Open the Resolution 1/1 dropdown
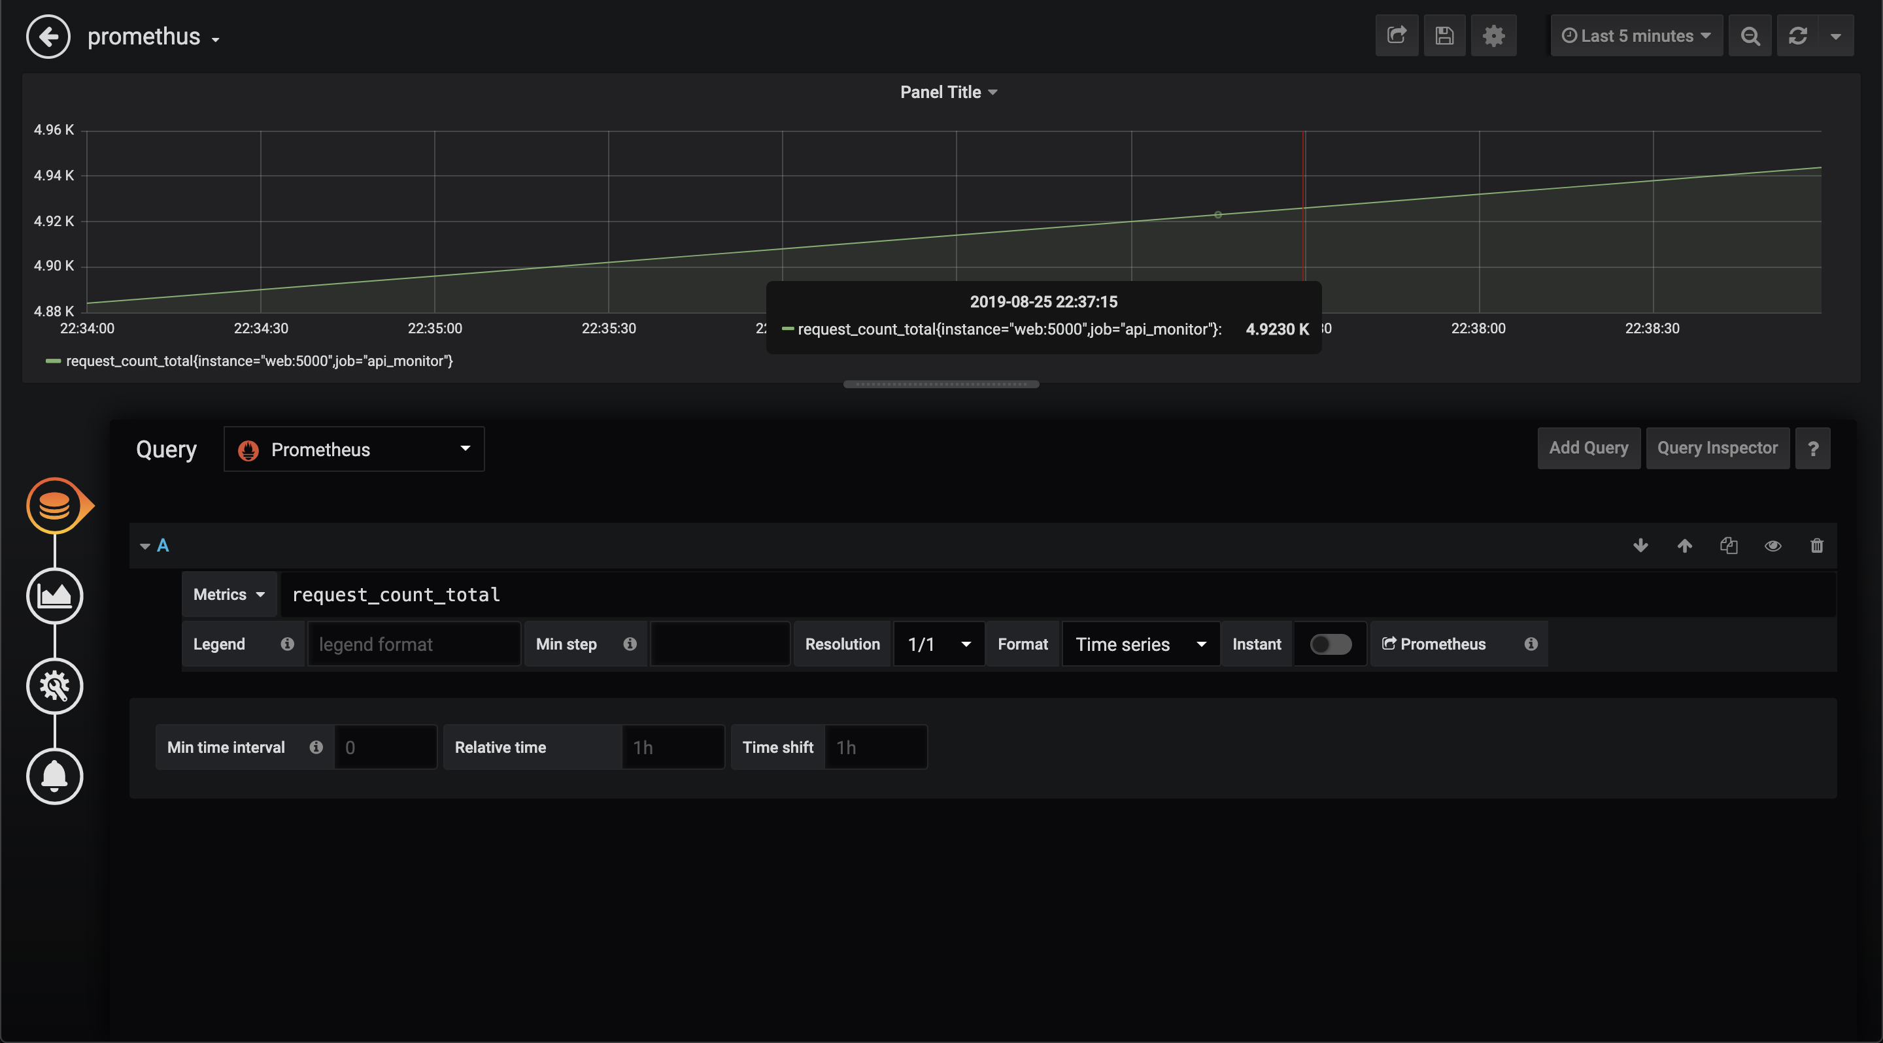The width and height of the screenshot is (1883, 1043). (939, 644)
